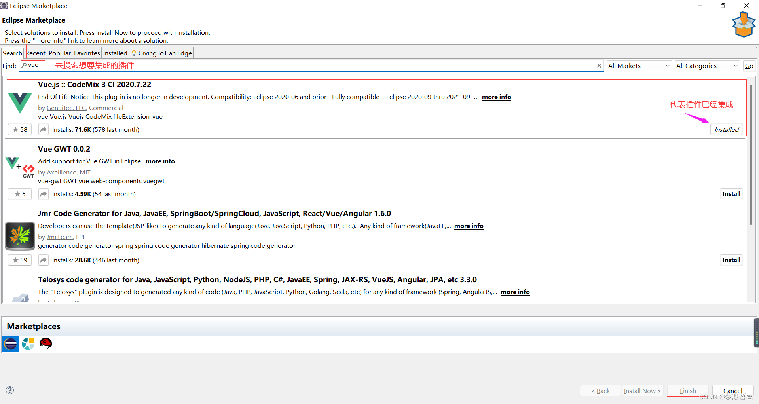Click the Install Now button
Viewport: 759px width, 404px height.
click(x=642, y=391)
